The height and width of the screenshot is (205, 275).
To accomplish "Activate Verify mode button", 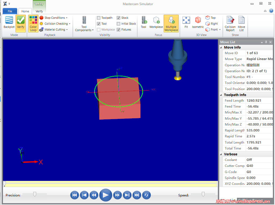I will [x=20, y=24].
